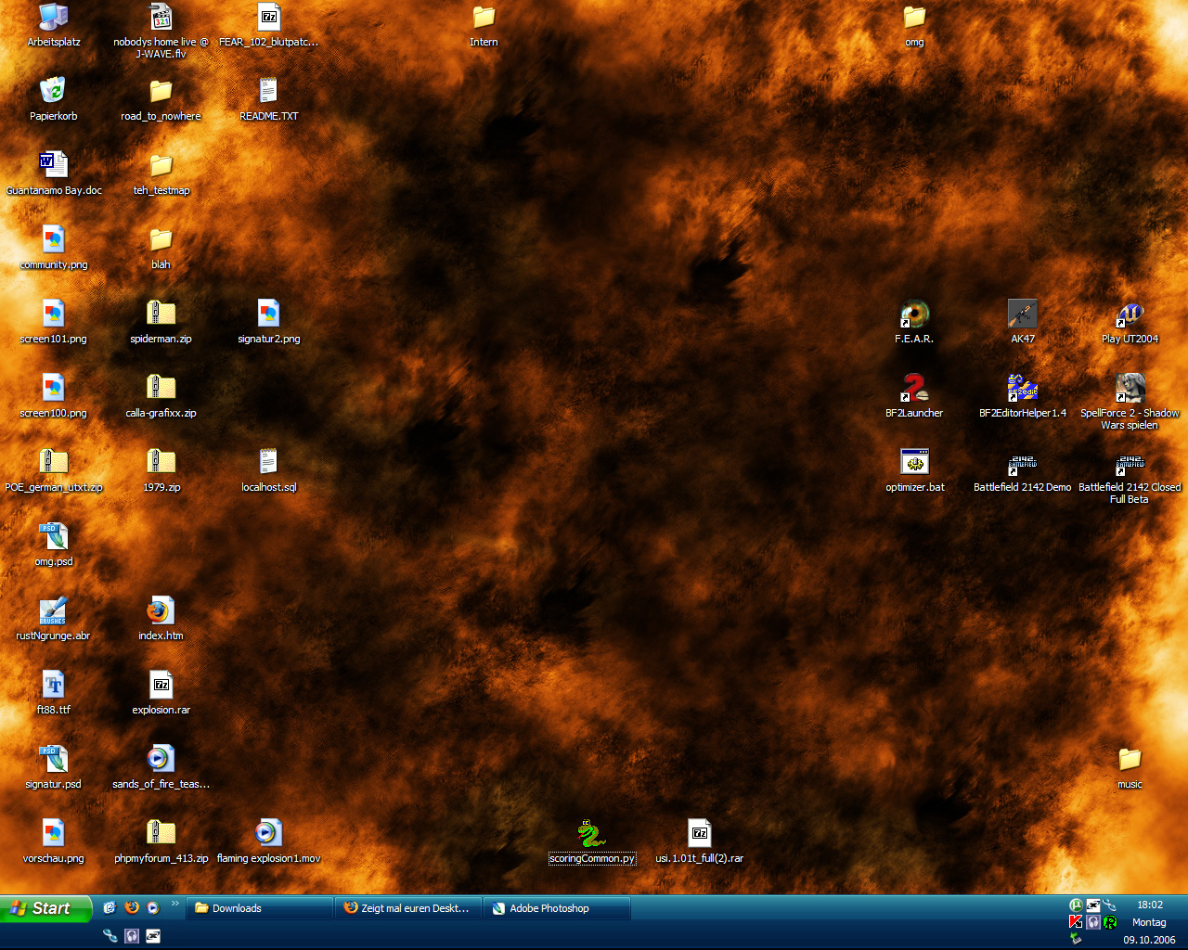
Task: Select the omg.psd Photoshop file
Action: coord(54,545)
